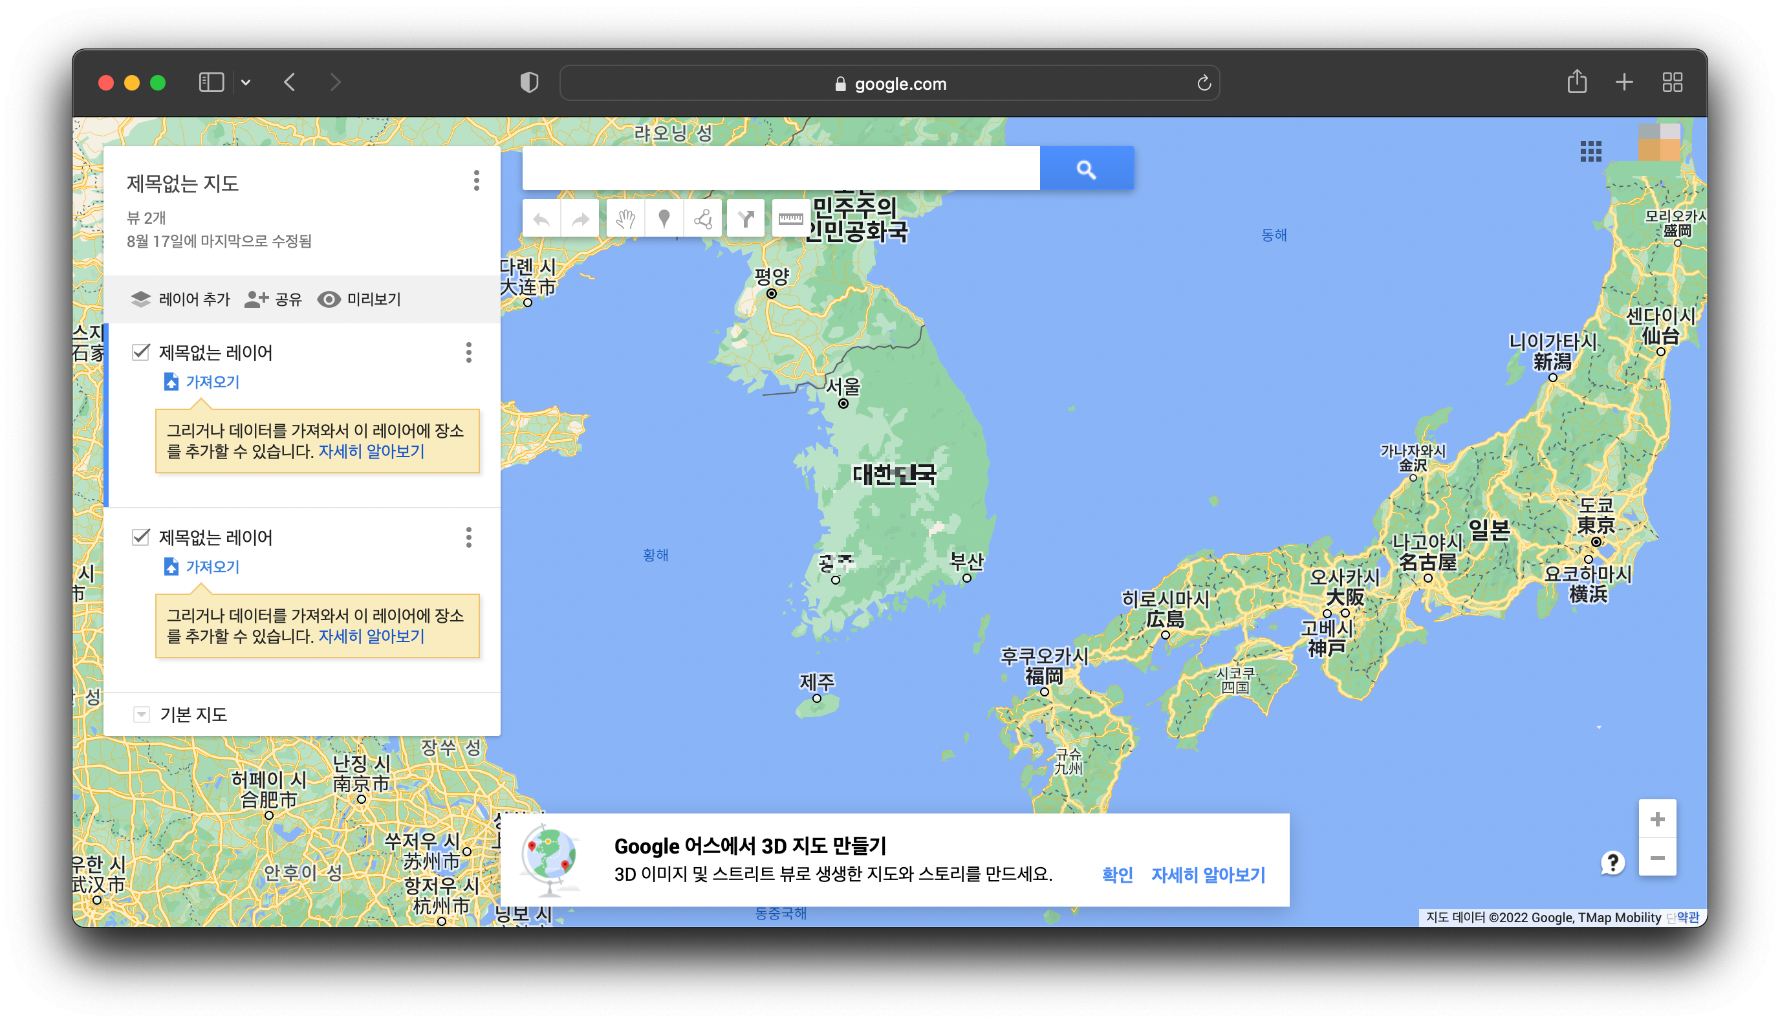Select the add directions tool
The height and width of the screenshot is (1023, 1780).
pyautogui.click(x=746, y=220)
